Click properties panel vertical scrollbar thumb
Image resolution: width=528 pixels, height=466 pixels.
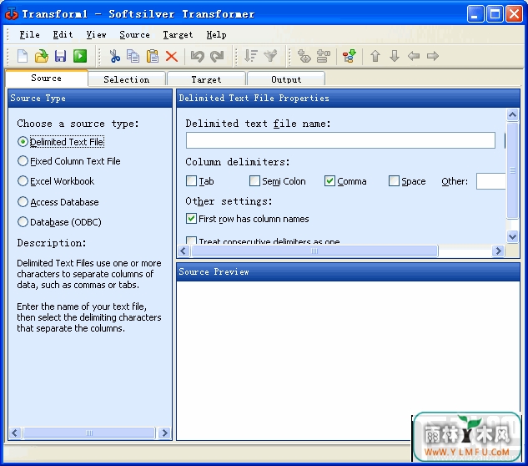tap(512, 170)
